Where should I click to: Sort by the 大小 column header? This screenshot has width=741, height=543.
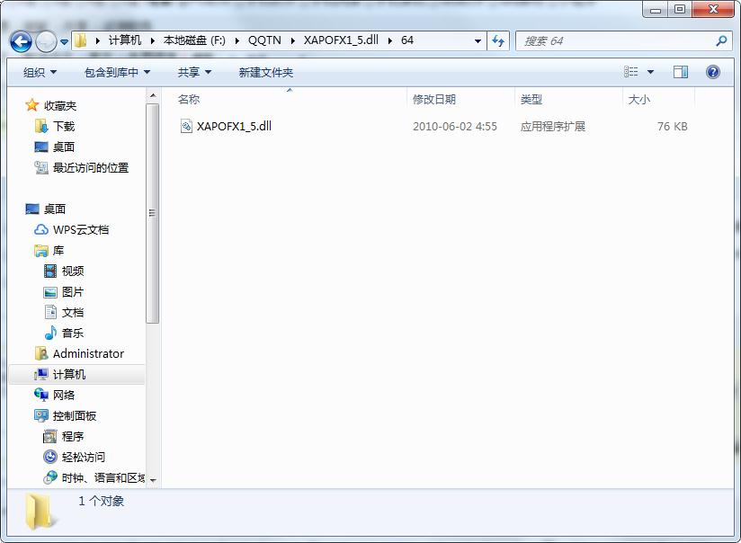click(x=638, y=99)
